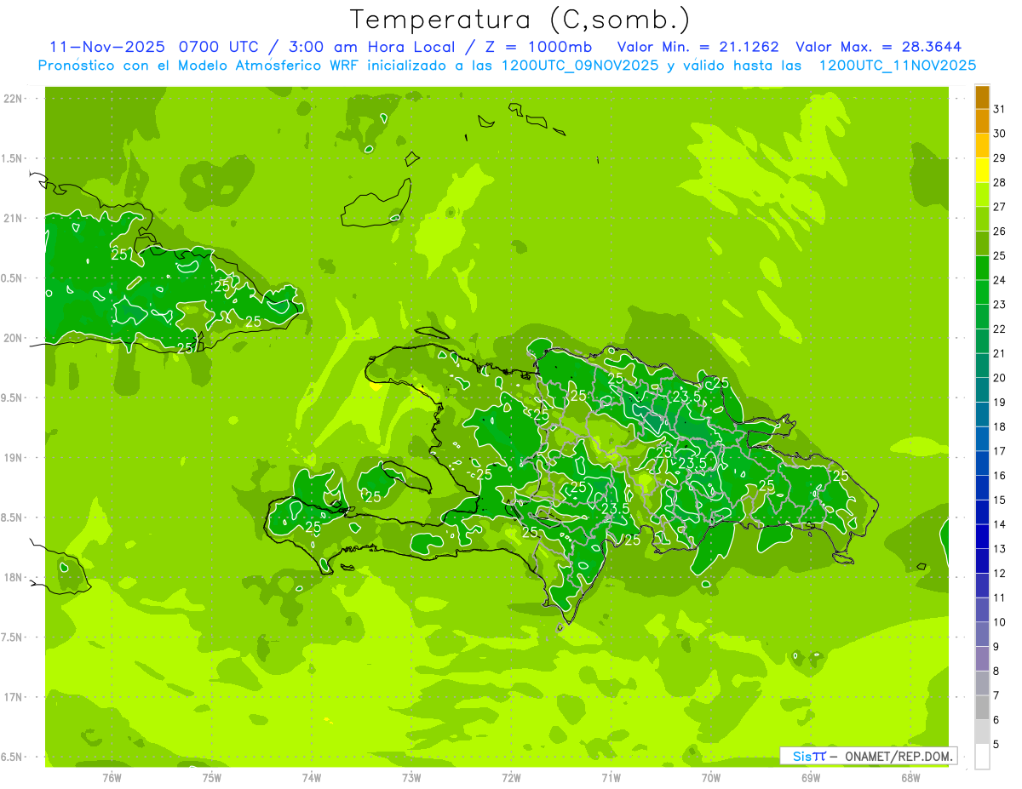This screenshot has width=1022, height=789.
Task: Click the '20N' latitude label
Action: (x=14, y=338)
